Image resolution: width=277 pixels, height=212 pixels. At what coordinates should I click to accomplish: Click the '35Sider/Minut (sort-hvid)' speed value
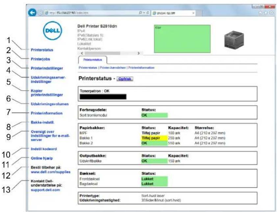[161, 200]
